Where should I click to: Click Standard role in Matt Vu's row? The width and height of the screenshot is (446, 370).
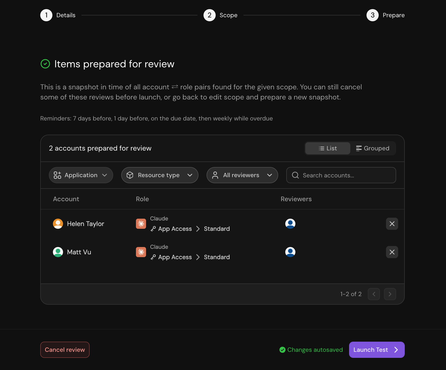point(217,257)
